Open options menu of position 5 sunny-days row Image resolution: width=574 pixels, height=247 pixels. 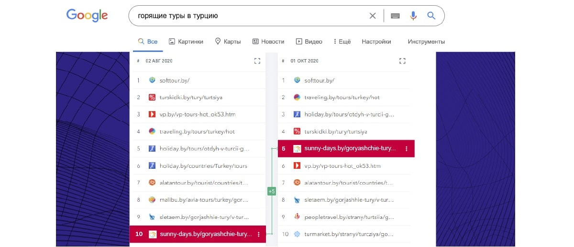407,149
